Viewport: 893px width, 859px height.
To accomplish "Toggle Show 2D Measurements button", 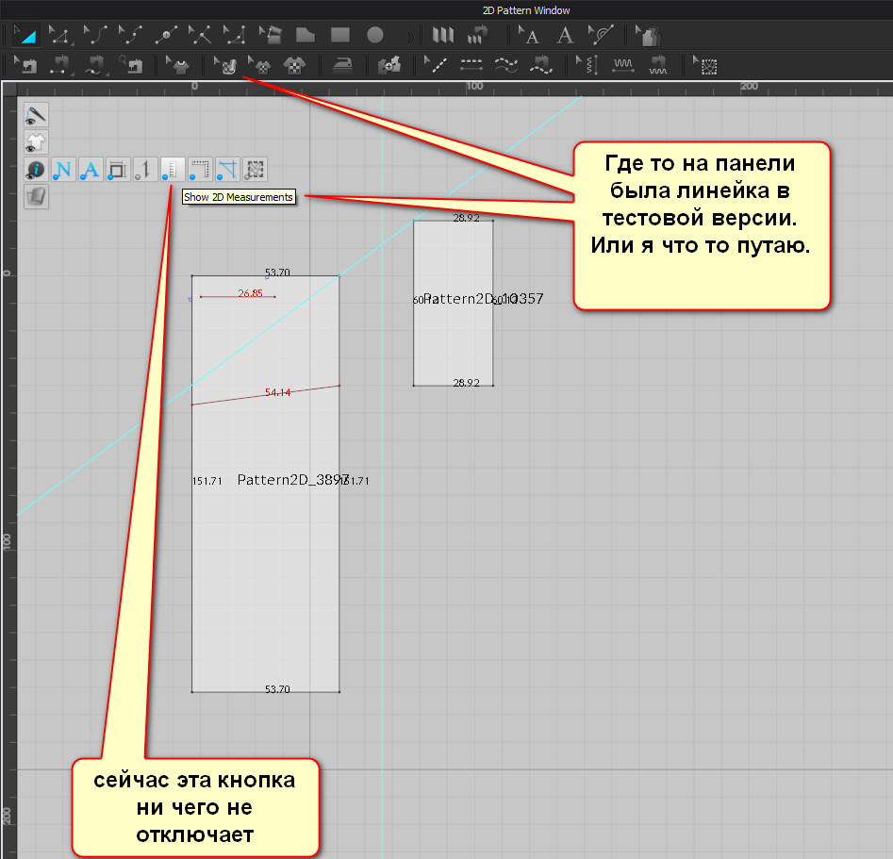I will tap(173, 170).
